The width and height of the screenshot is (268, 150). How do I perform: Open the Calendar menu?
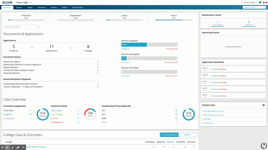click(x=54, y=7)
